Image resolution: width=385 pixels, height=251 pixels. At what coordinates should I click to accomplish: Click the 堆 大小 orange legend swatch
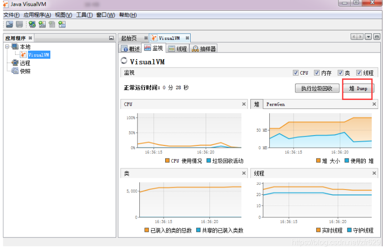(x=318, y=160)
